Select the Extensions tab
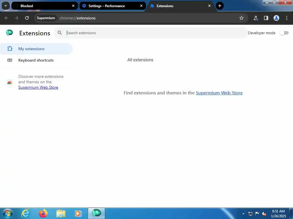Image resolution: width=293 pixels, height=219 pixels. pos(181,6)
